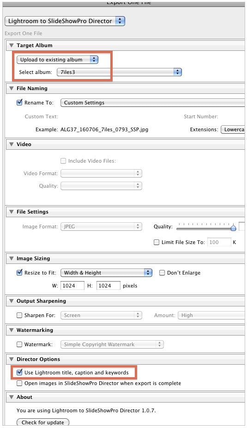Open the Extensions Lowercase dropdown

(233, 129)
